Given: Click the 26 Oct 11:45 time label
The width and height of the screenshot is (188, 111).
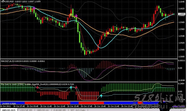Looking at the screenshot, I should pos(46,106).
